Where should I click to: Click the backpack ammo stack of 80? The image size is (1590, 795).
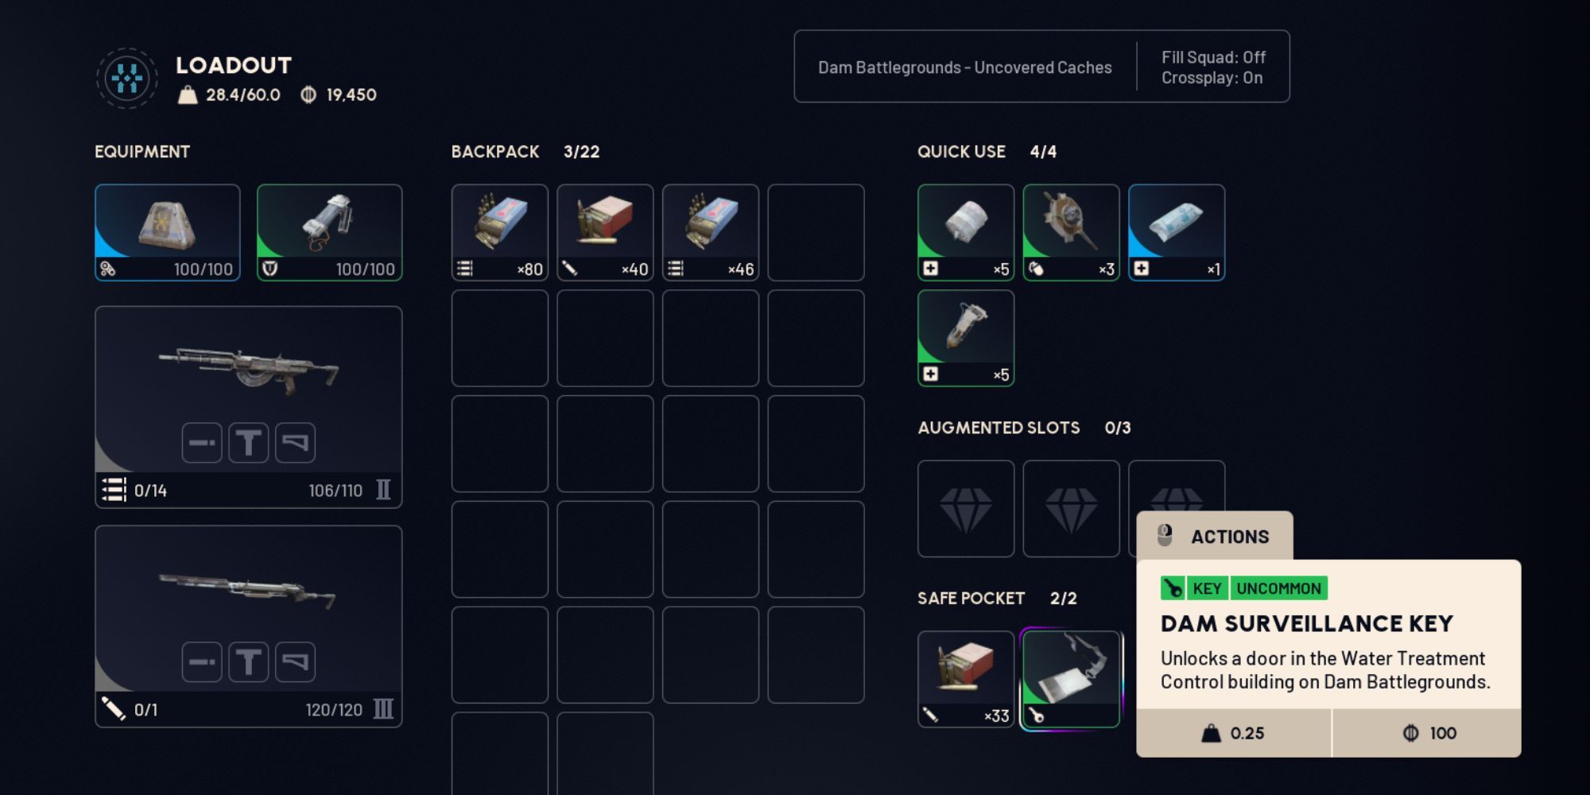coord(499,232)
